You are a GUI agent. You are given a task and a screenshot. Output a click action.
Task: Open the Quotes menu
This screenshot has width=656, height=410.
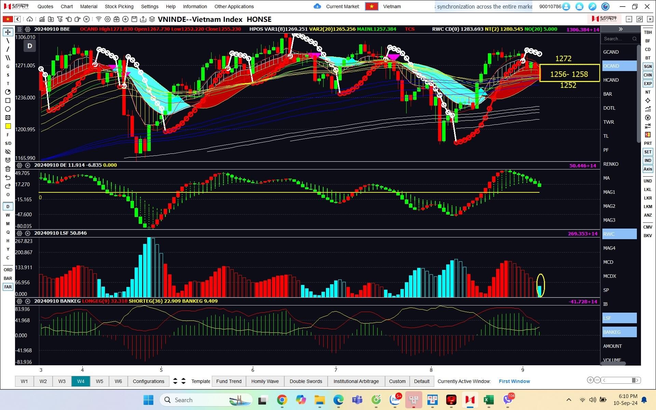tap(45, 6)
